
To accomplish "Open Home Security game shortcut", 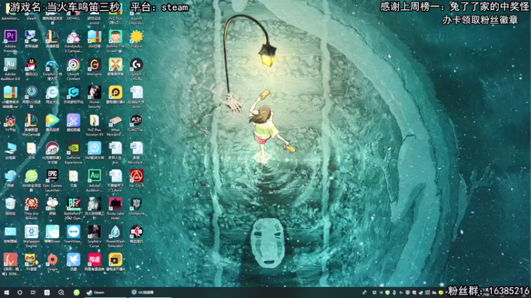I will point(94,92).
